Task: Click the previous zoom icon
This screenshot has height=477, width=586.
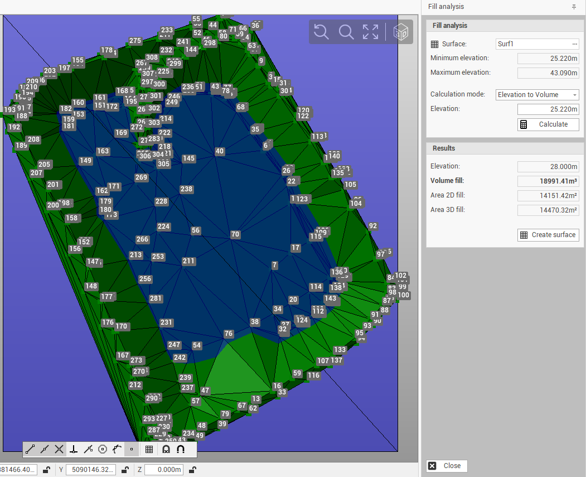Action: 321,32
